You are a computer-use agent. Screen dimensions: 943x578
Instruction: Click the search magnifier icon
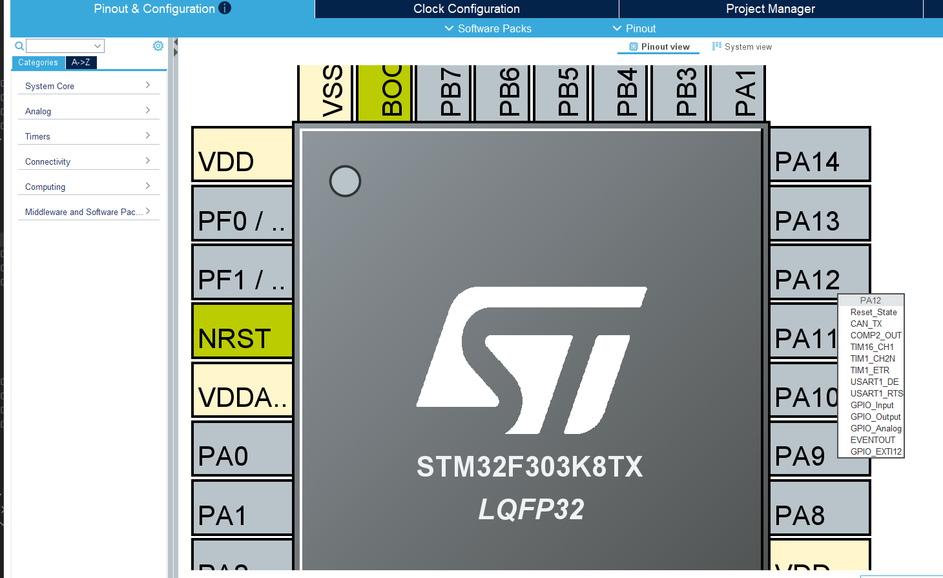pos(19,46)
